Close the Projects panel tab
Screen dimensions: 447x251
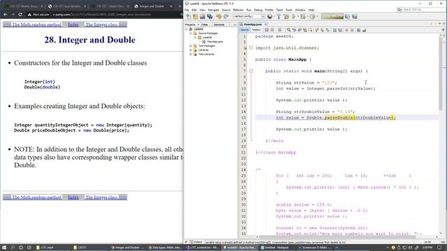click(198, 25)
